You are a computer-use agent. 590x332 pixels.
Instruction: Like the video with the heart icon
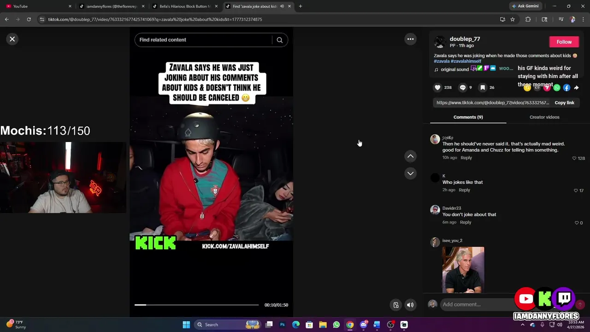[437, 88]
